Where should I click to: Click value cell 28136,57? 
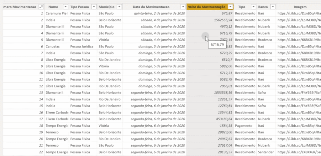(x=210, y=152)
